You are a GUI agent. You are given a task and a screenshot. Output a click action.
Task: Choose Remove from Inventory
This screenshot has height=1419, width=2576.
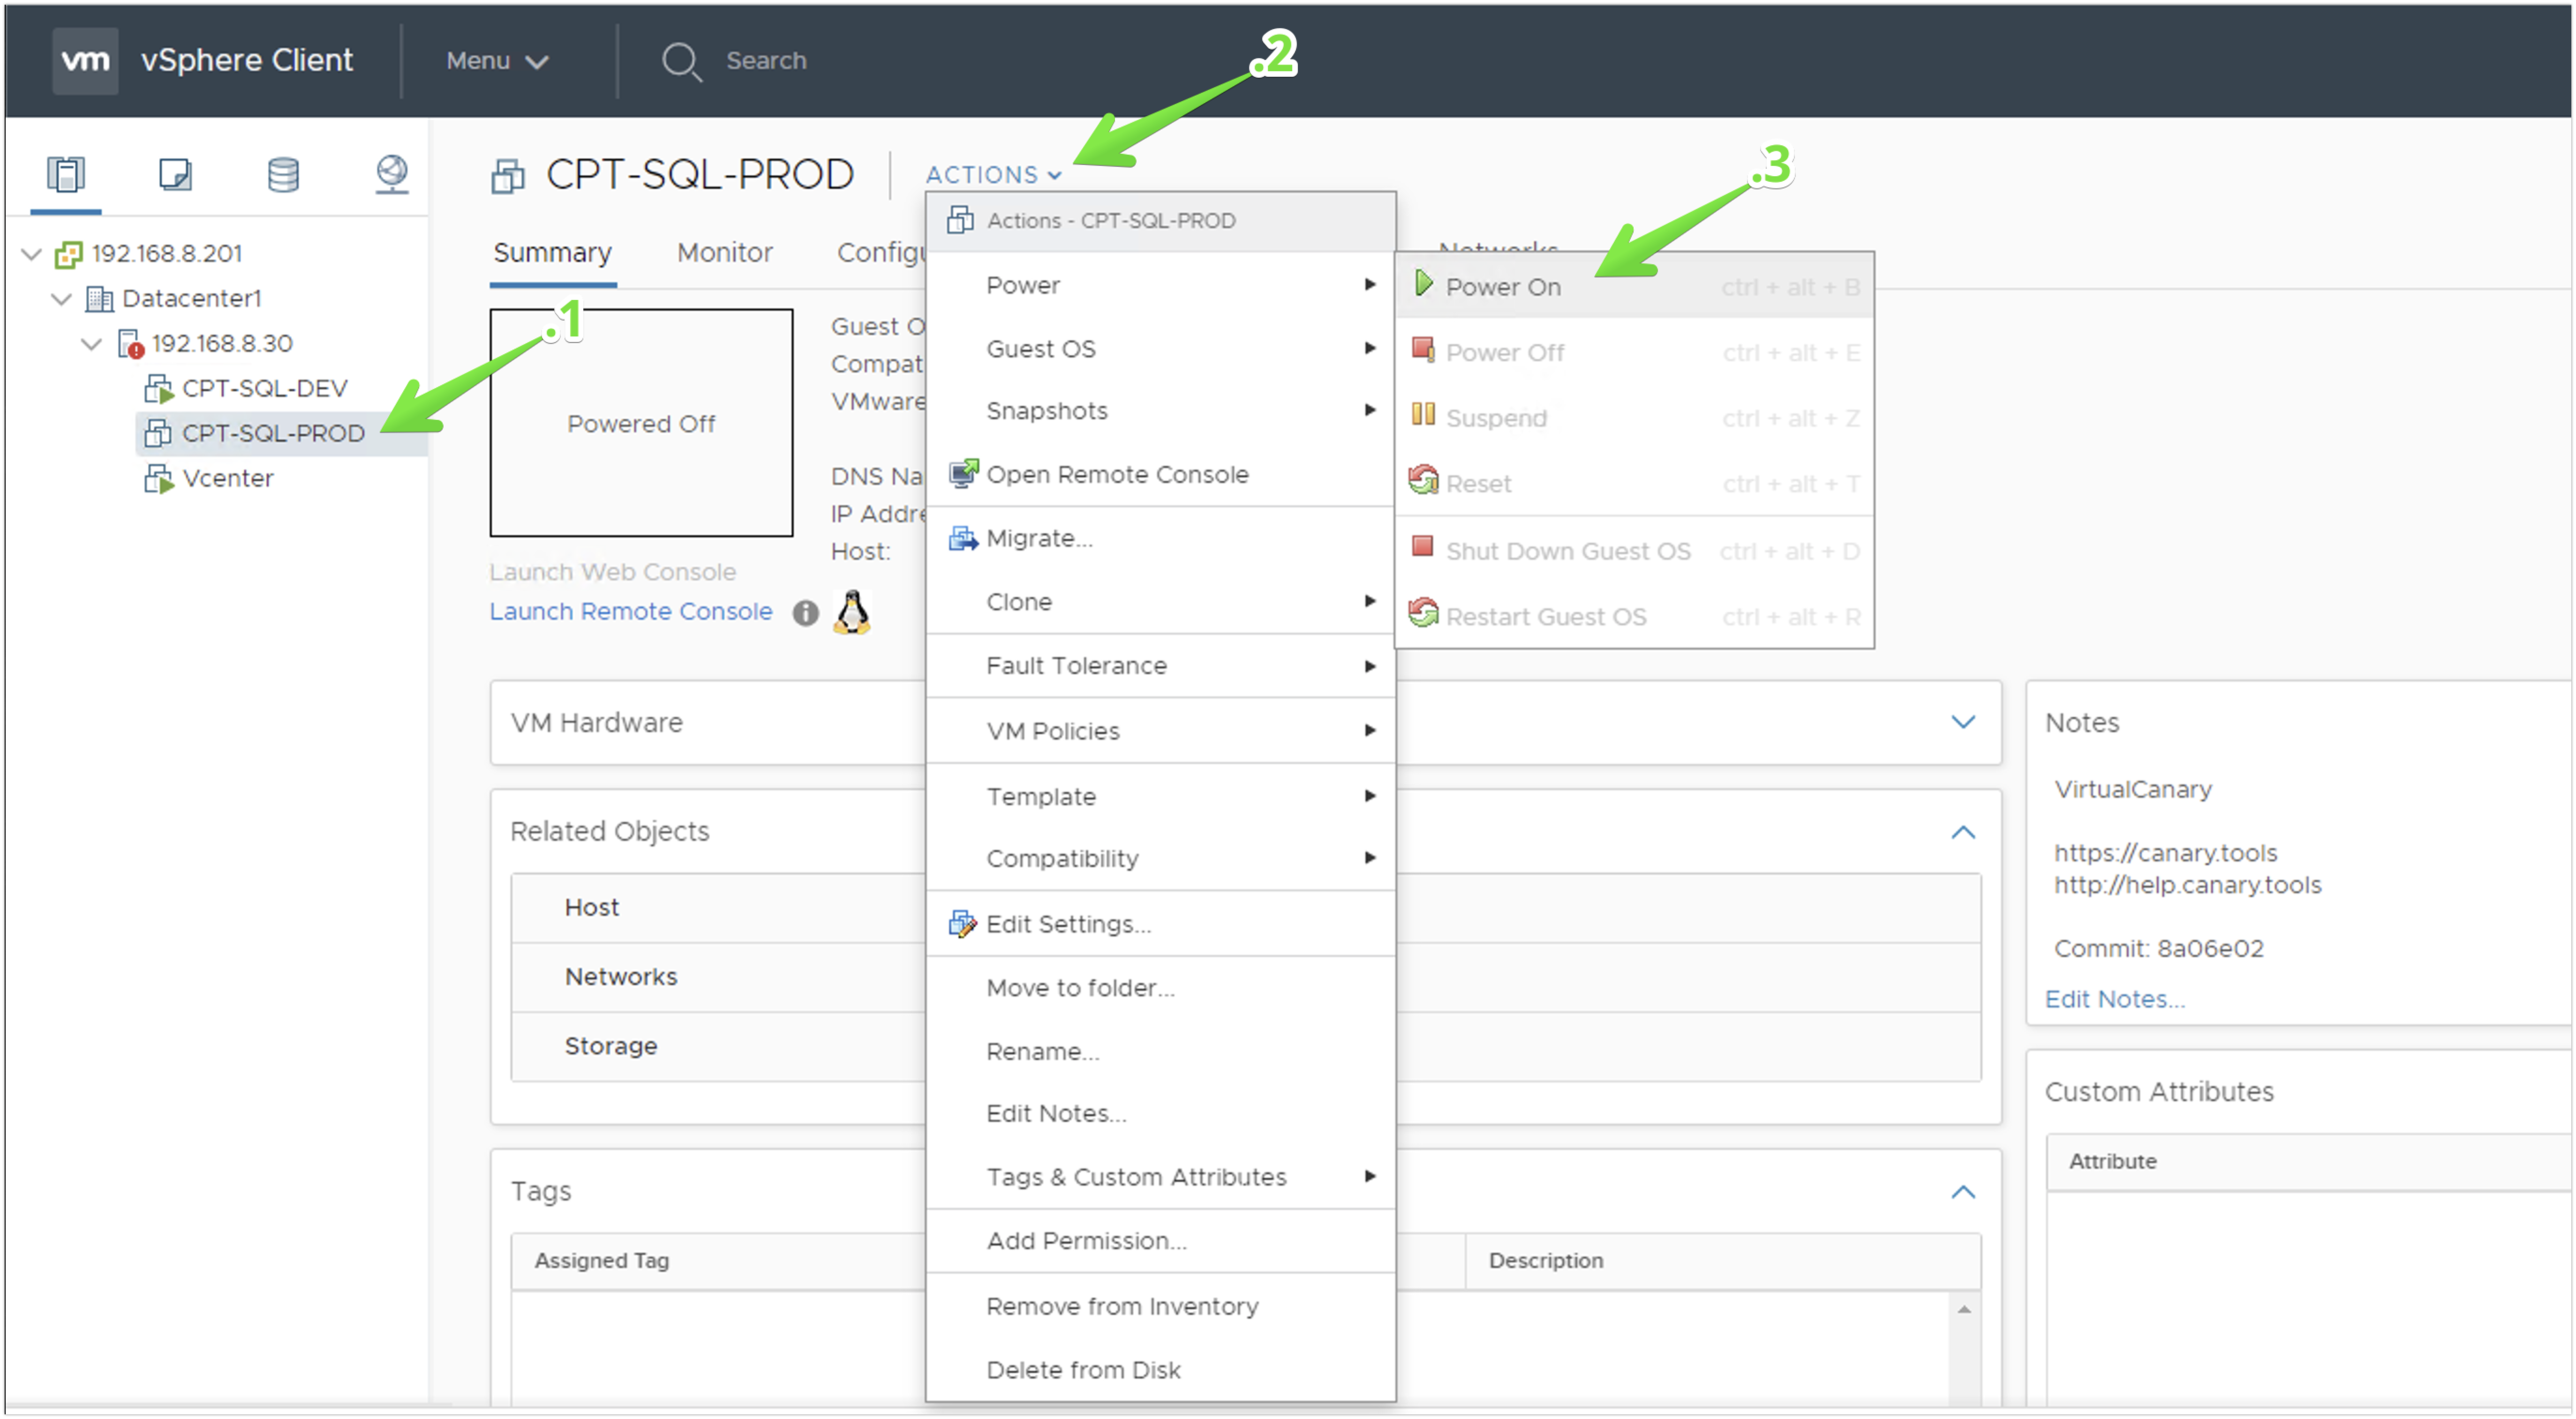[x=1160, y=1306]
